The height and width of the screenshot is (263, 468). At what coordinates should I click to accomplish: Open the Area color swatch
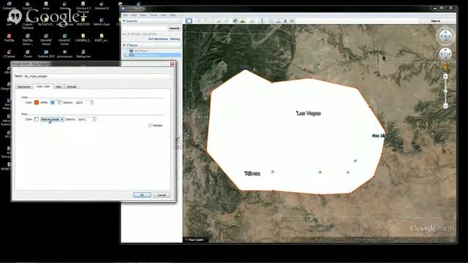click(x=37, y=119)
